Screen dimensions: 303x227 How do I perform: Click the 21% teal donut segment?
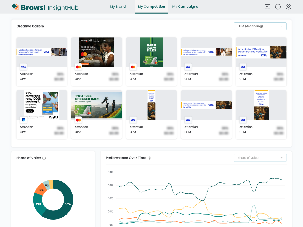point(38,204)
